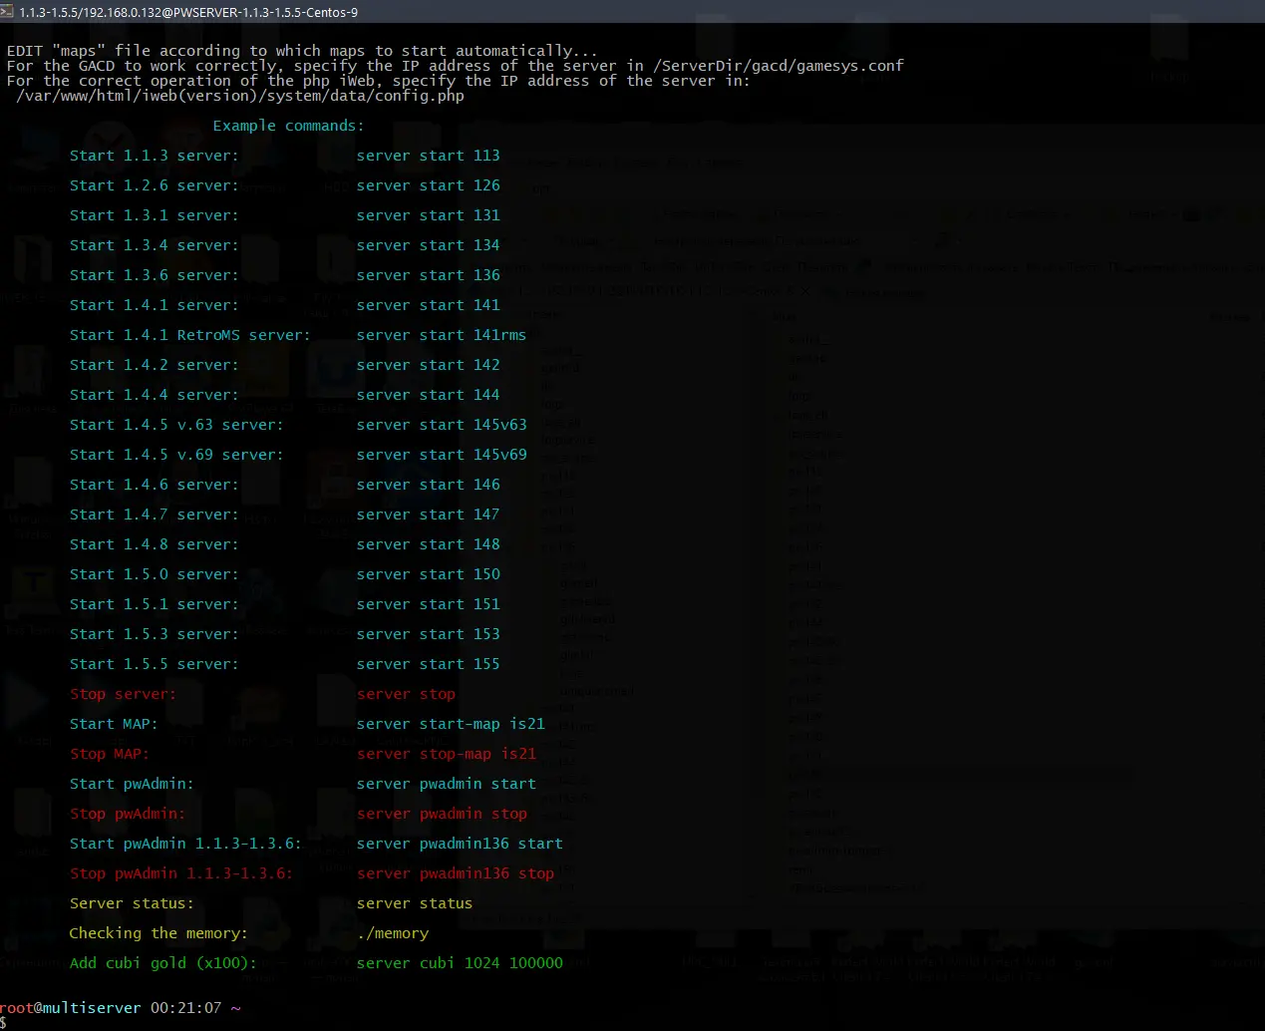1265x1031 pixels.
Task: Click the 'server start-map is21' command
Action: coord(451,724)
